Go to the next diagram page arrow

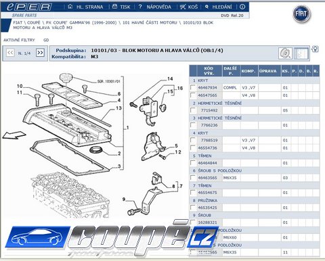pyautogui.click(x=40, y=53)
